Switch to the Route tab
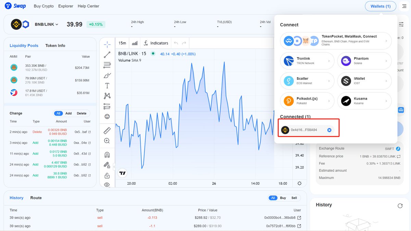The image size is (411, 231). 36,198
